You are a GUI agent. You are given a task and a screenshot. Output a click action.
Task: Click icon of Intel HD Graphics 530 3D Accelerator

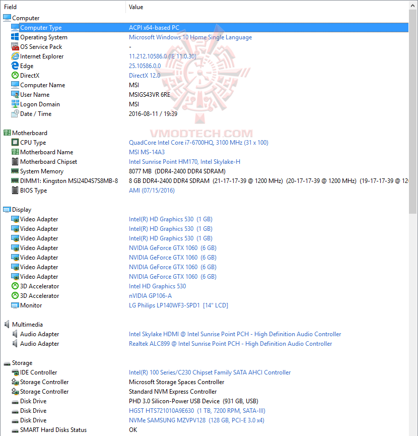(x=15, y=286)
